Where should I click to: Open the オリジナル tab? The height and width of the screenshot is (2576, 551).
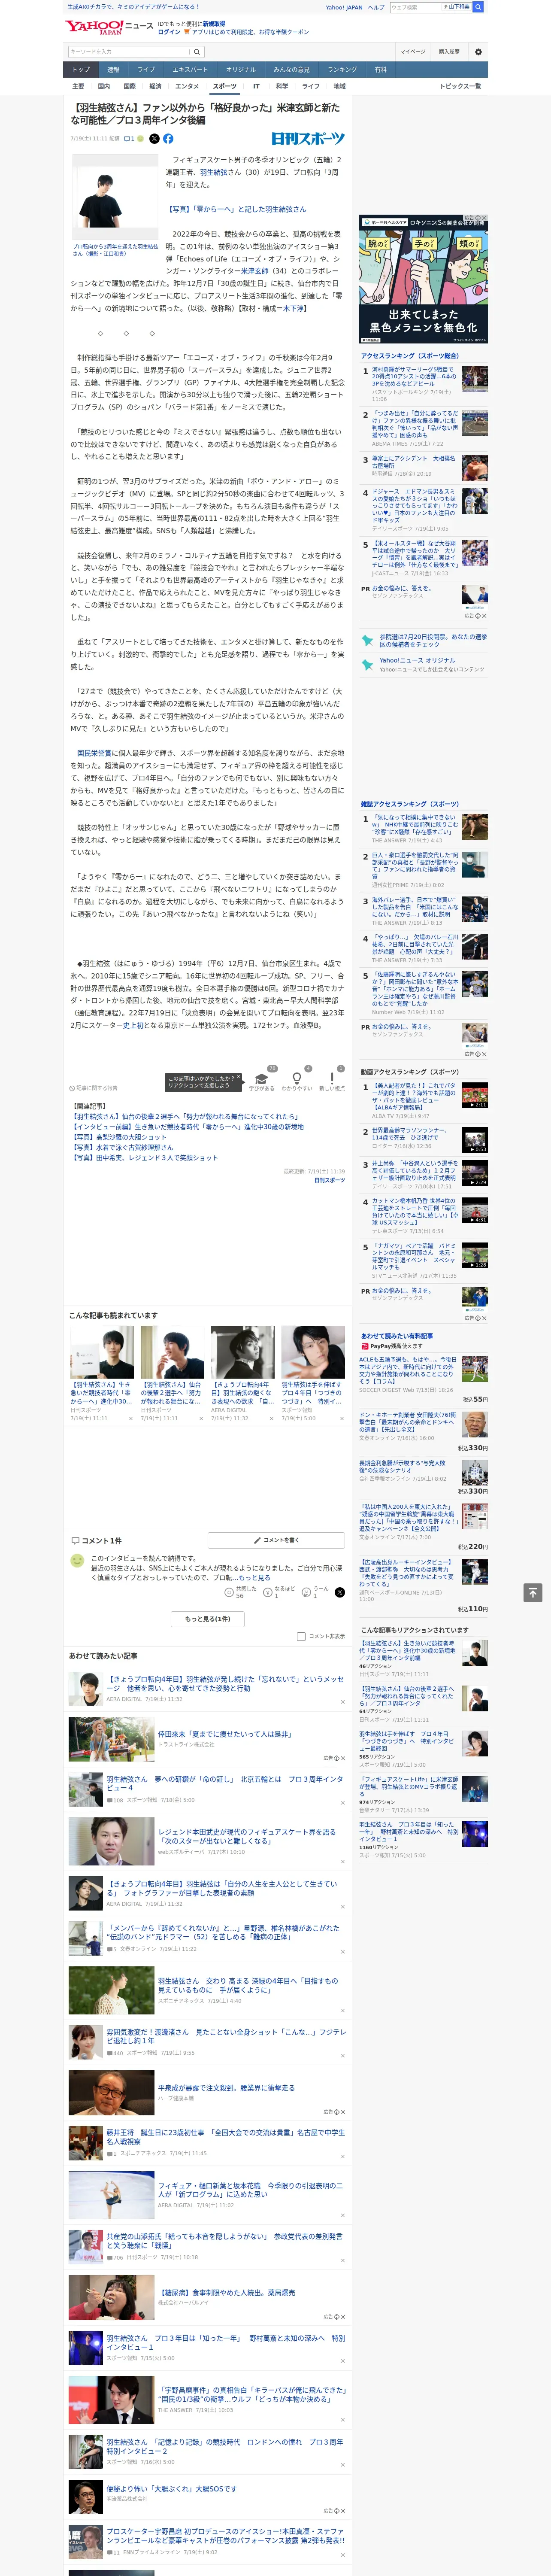(241, 70)
